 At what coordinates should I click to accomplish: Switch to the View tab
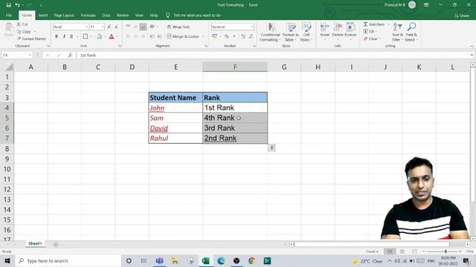[139, 15]
